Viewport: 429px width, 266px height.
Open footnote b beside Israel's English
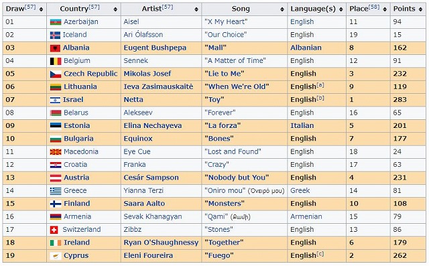(320, 98)
